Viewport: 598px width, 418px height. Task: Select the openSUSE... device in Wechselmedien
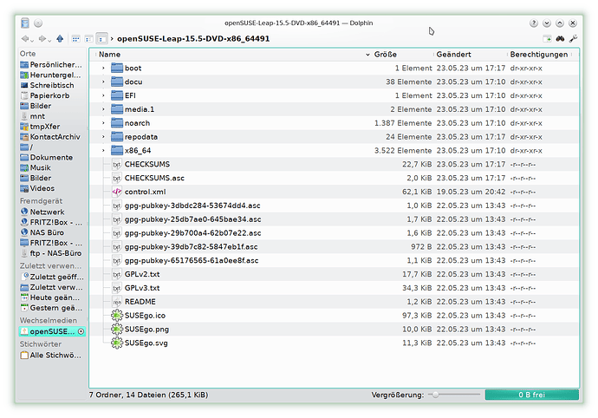[x=52, y=332]
